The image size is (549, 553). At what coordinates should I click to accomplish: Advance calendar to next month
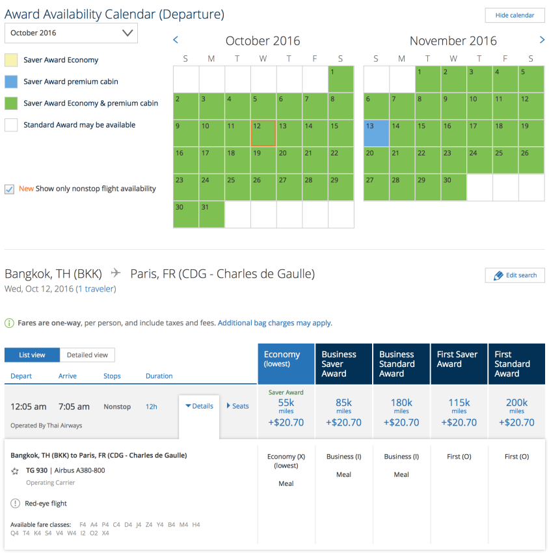(x=542, y=40)
